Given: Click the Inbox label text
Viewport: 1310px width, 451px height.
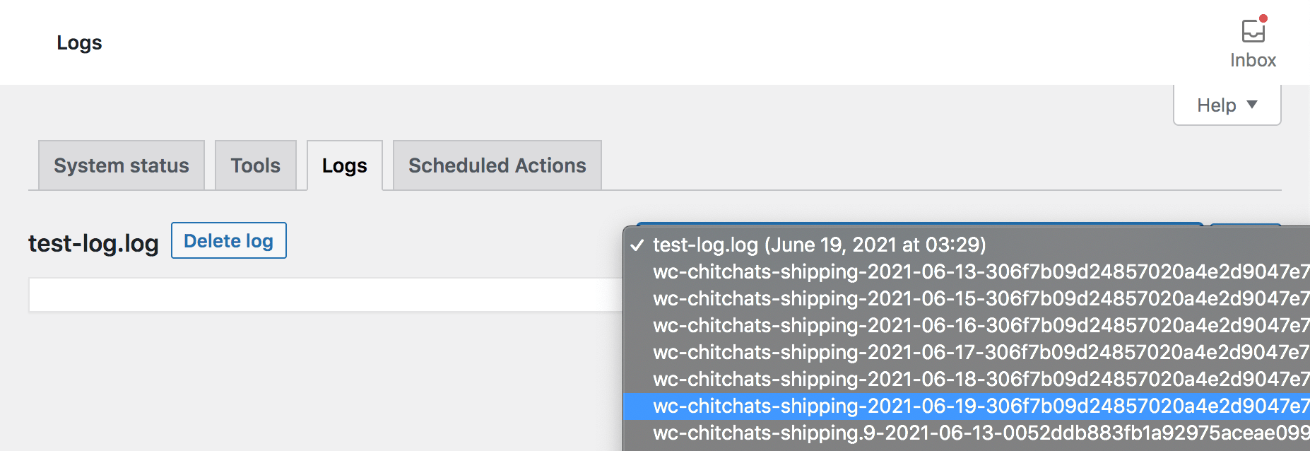Looking at the screenshot, I should pyautogui.click(x=1253, y=60).
